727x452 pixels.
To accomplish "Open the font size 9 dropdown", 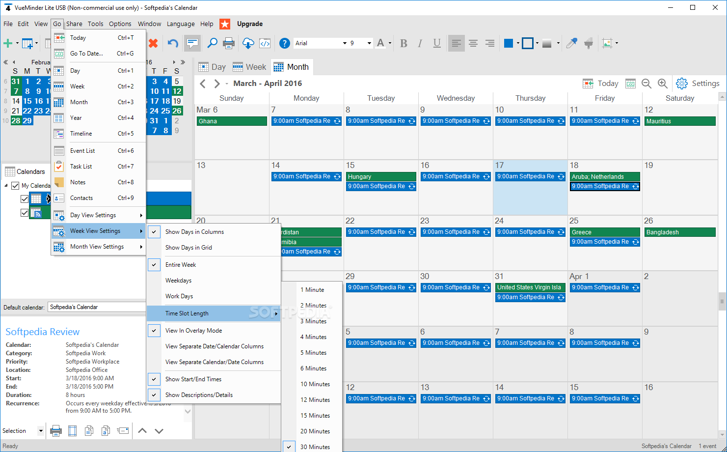I will point(369,43).
